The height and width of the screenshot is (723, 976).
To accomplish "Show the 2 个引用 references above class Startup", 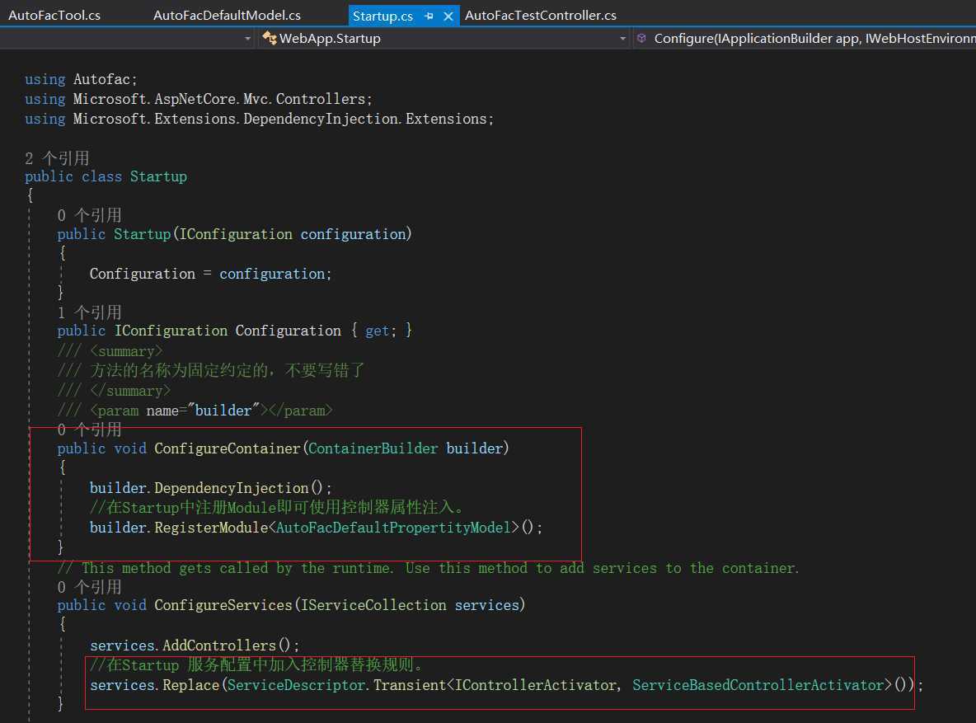I will pyautogui.click(x=57, y=158).
